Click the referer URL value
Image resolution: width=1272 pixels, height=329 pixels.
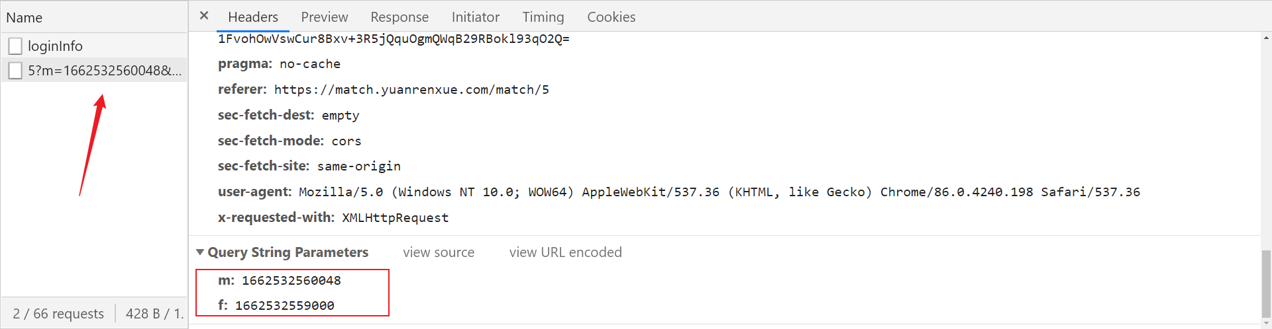click(x=411, y=90)
